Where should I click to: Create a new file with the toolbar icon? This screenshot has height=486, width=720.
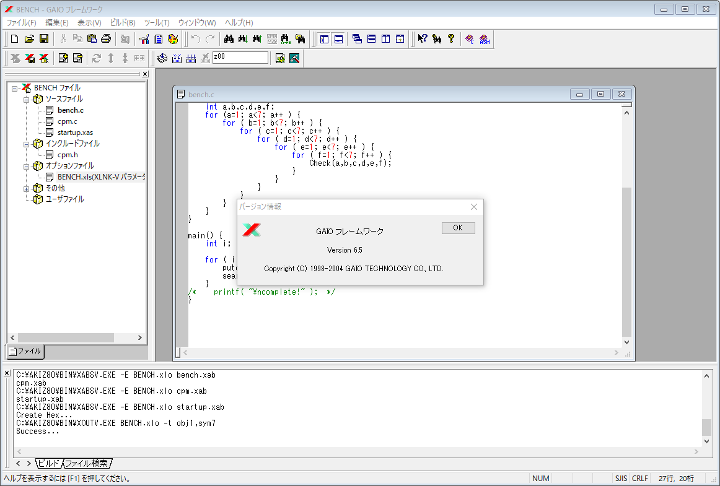15,39
